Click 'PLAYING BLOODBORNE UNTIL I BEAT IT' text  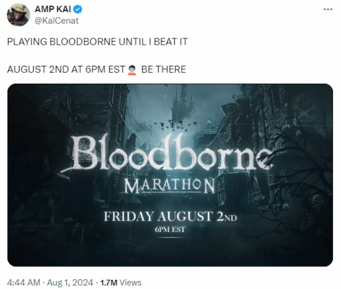97,42
